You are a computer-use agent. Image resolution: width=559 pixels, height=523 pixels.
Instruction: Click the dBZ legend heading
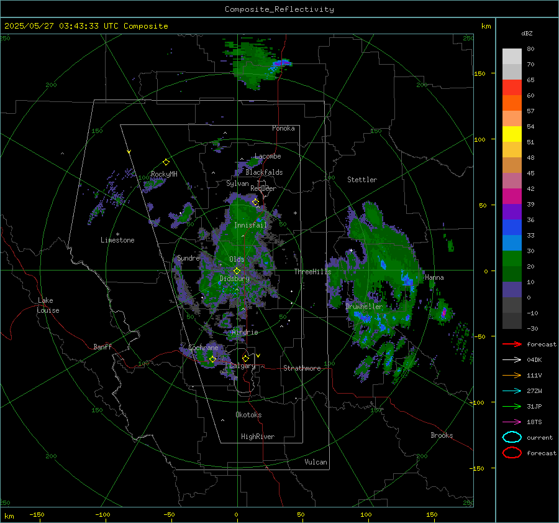pos(527,33)
